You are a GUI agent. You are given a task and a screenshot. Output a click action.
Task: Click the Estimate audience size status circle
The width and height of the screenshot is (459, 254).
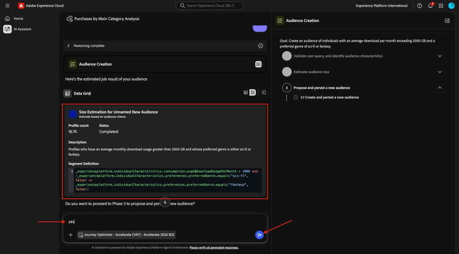[x=286, y=72]
